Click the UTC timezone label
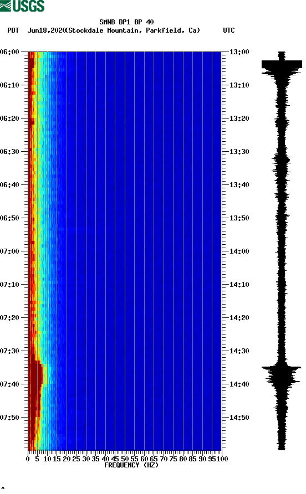306x494 pixels. 229,30
